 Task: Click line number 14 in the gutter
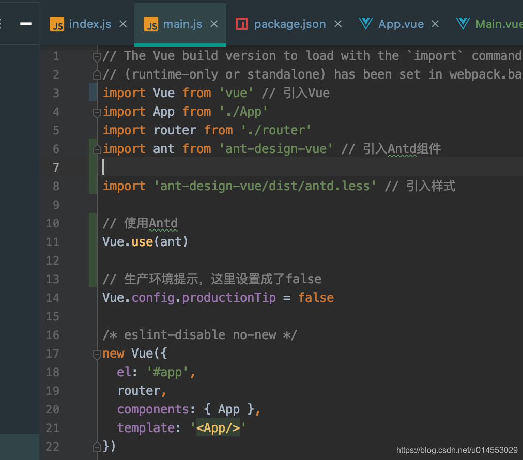pyautogui.click(x=52, y=298)
